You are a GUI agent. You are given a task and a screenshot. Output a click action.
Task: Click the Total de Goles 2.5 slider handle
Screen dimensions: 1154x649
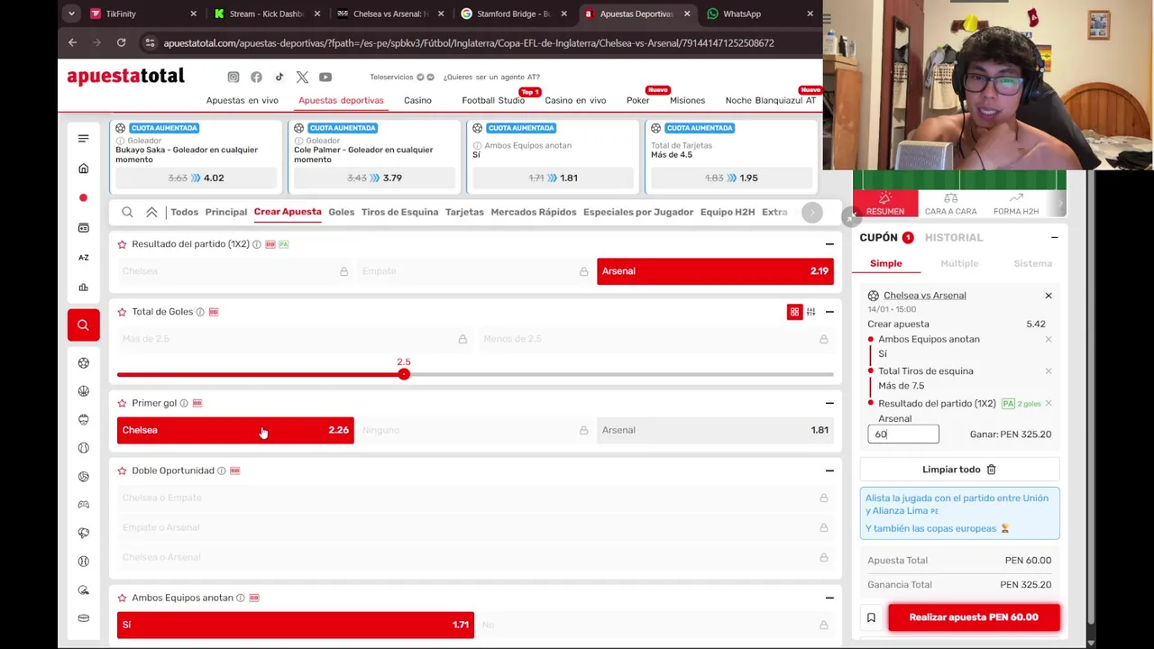coord(404,374)
